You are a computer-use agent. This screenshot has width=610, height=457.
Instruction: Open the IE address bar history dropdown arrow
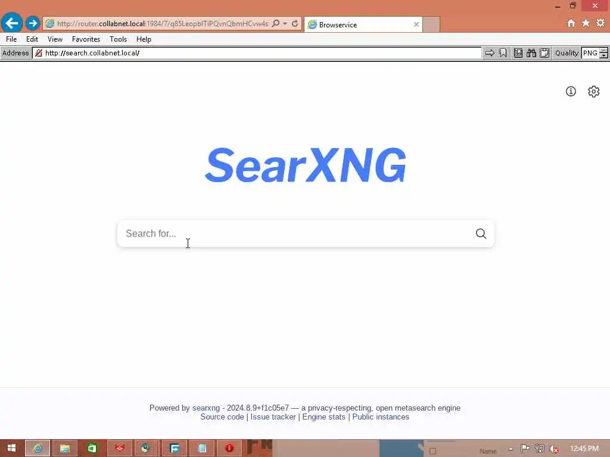285,24
